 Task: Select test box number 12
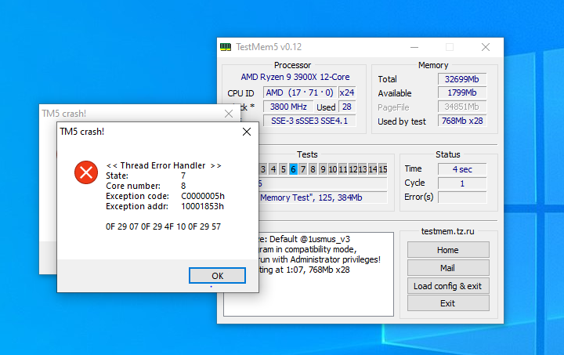coord(352,169)
